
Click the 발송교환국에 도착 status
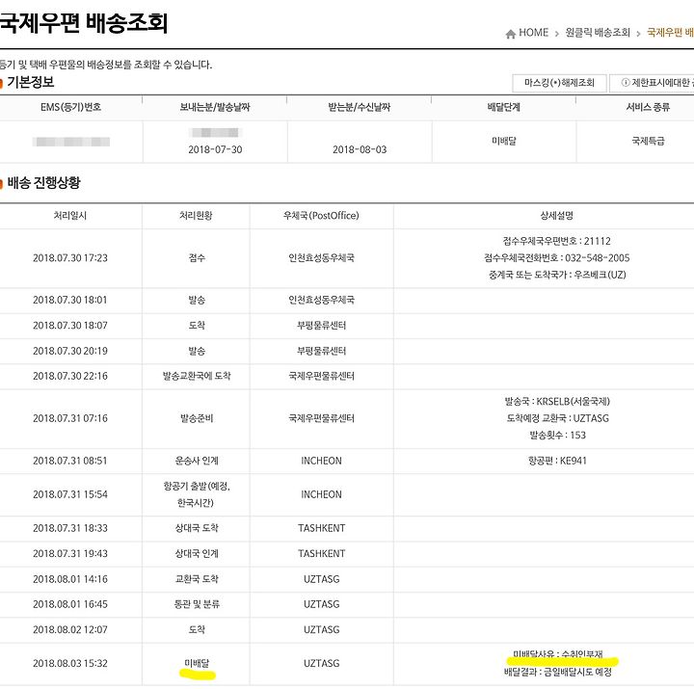[197, 376]
